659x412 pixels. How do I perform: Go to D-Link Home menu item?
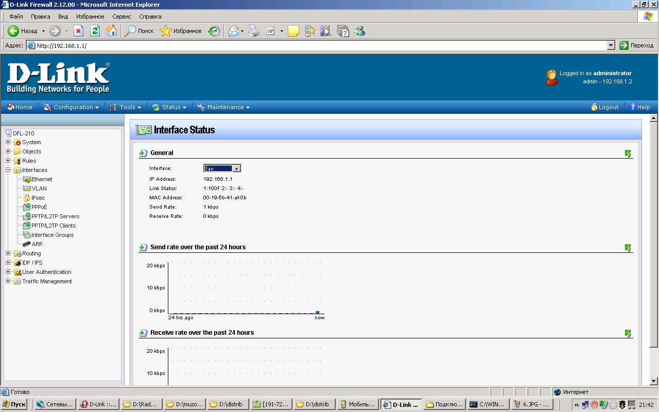(20, 107)
